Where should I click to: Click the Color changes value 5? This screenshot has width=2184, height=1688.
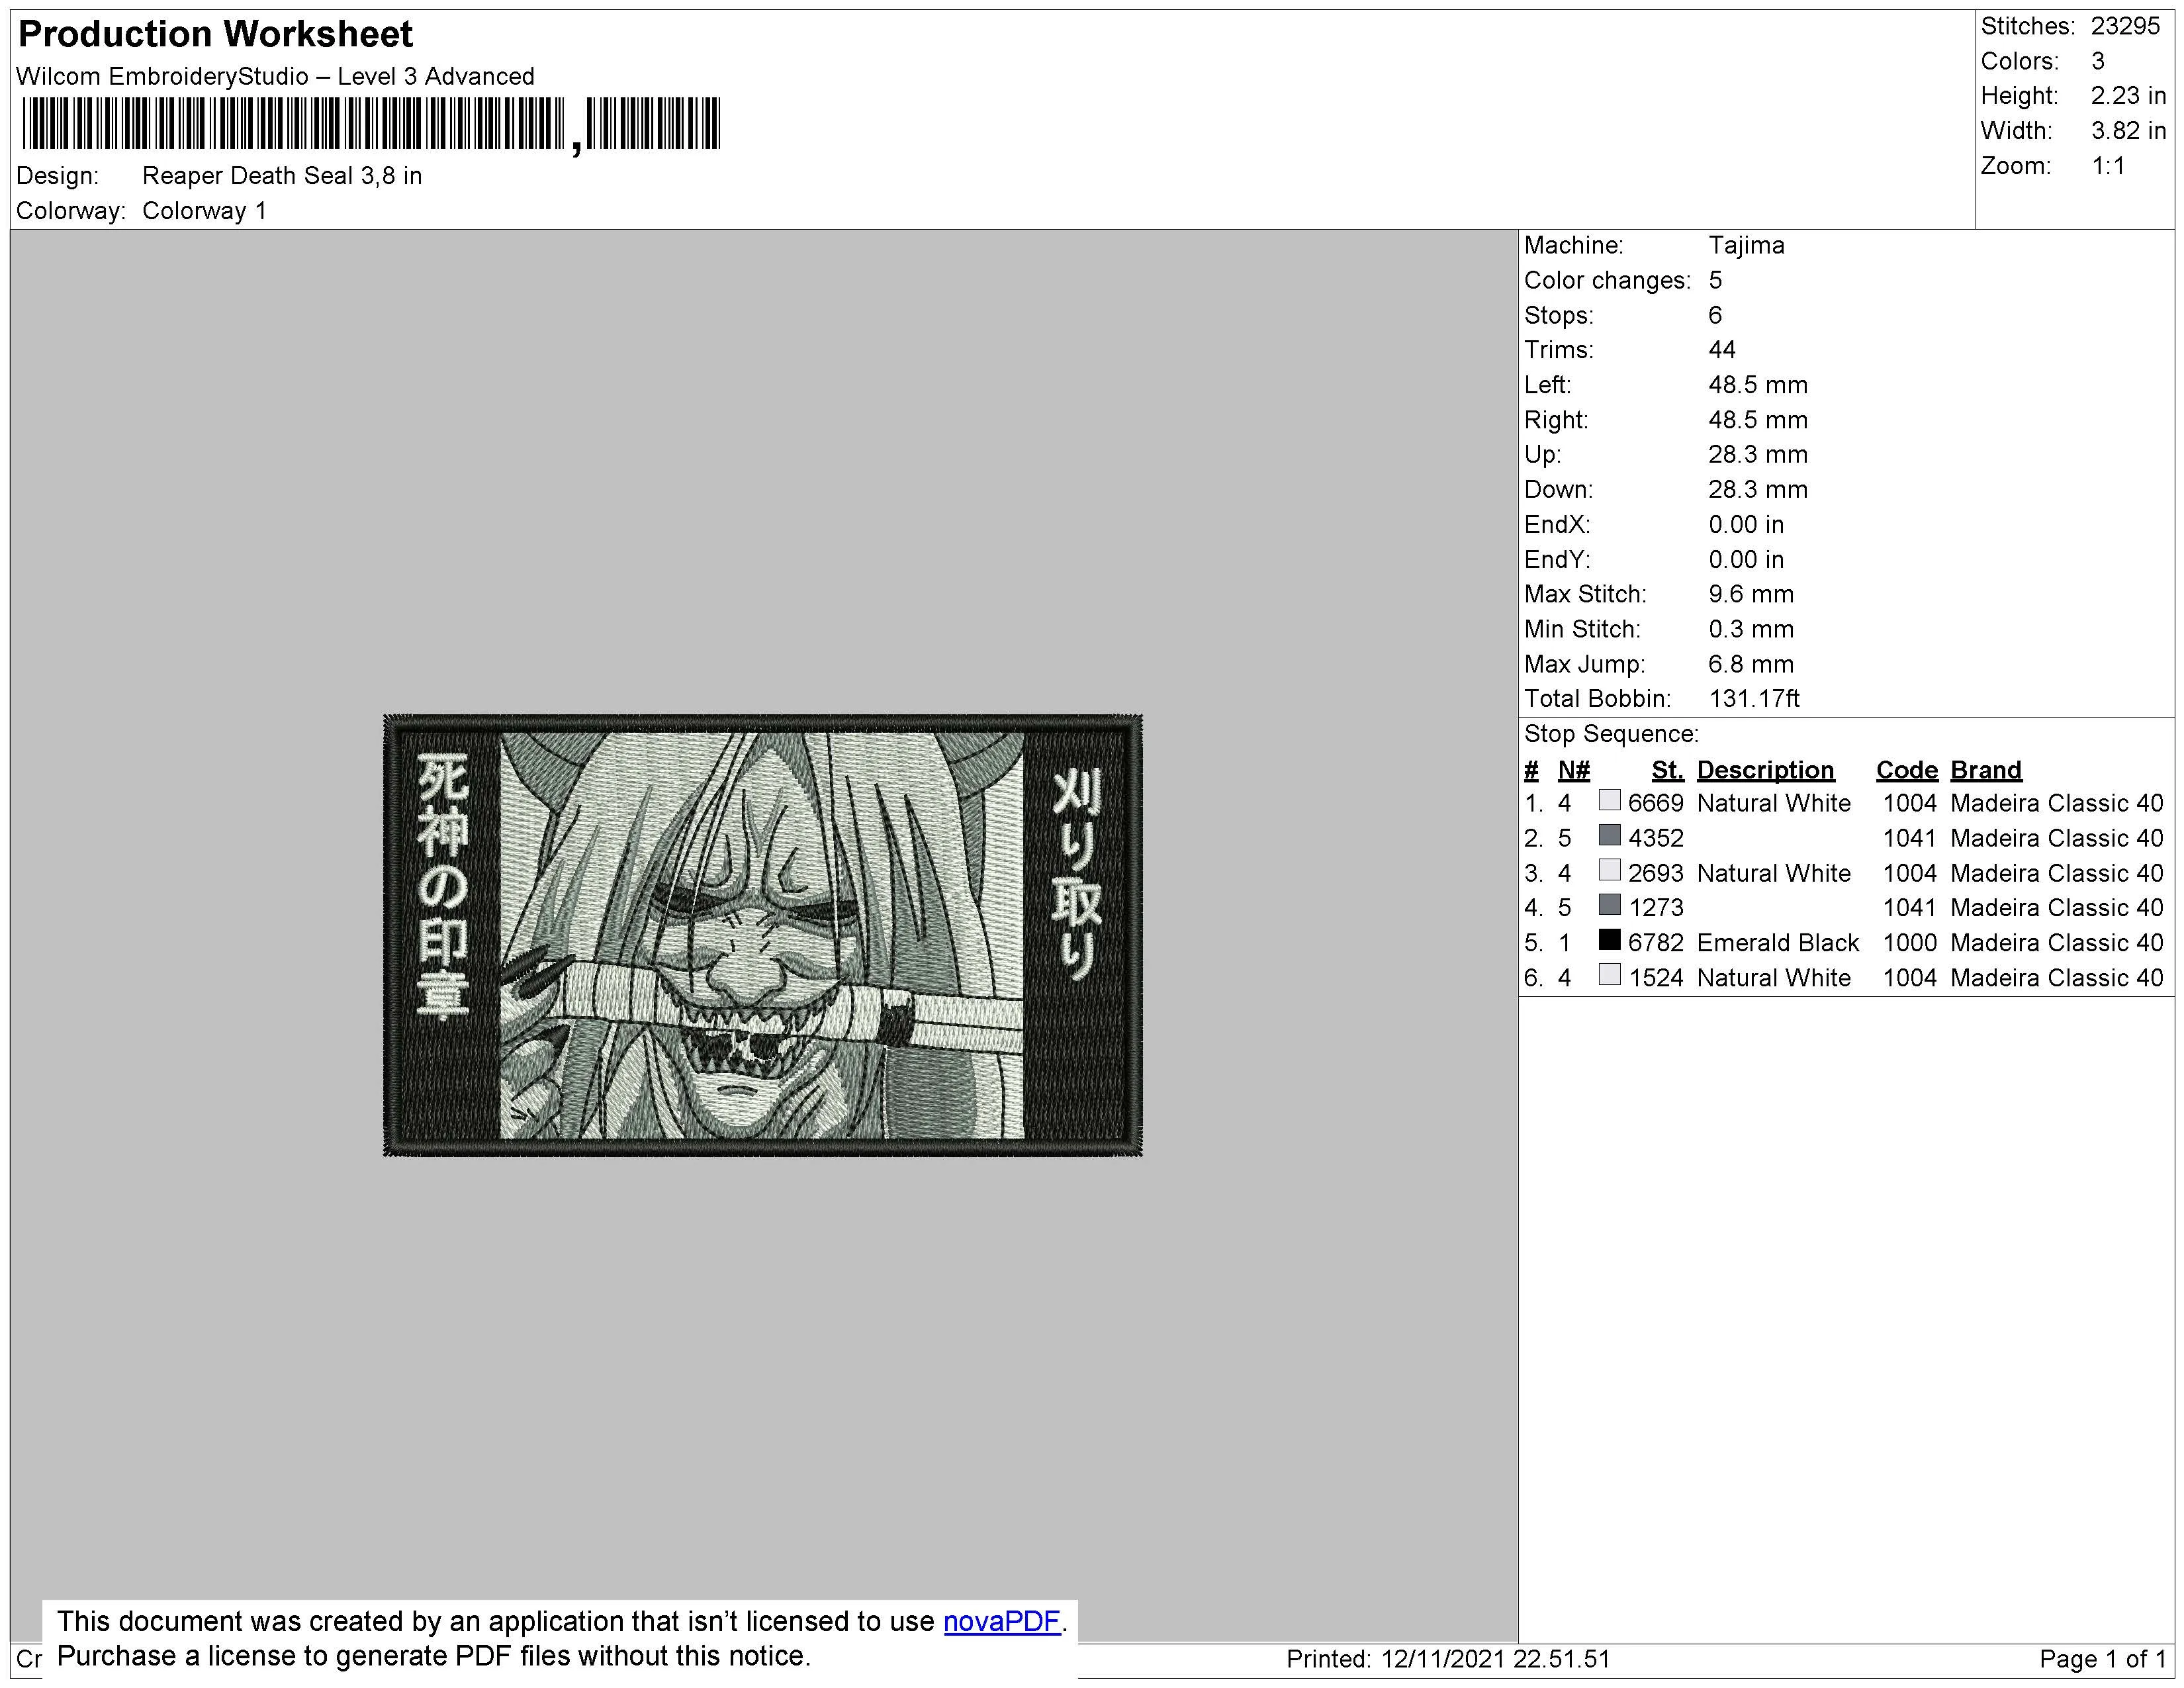tap(1715, 281)
